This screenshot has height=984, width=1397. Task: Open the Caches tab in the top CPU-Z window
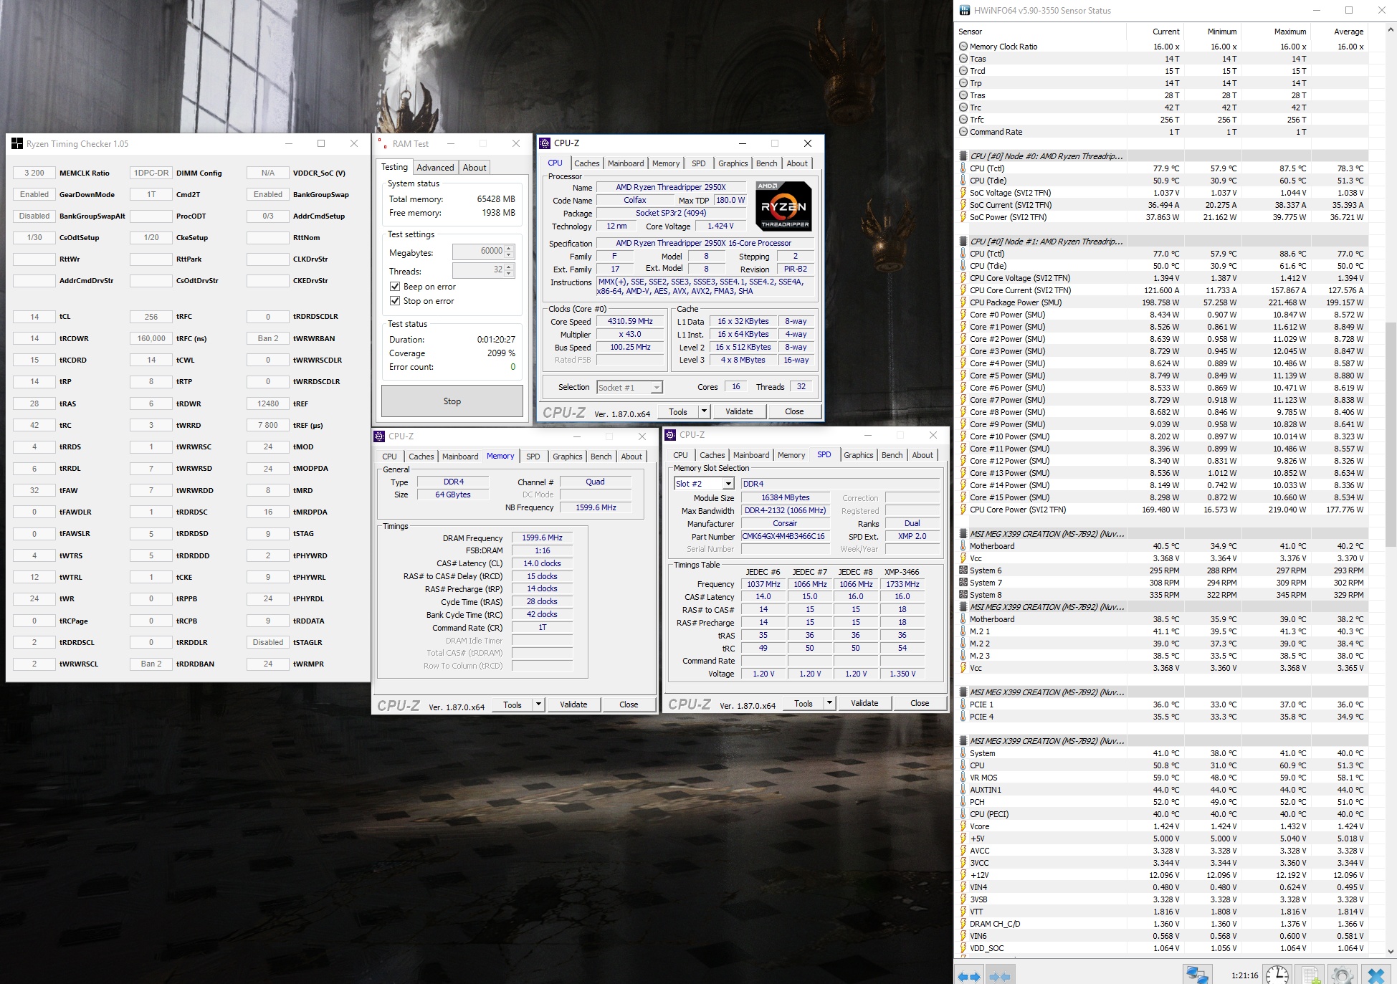[587, 163]
